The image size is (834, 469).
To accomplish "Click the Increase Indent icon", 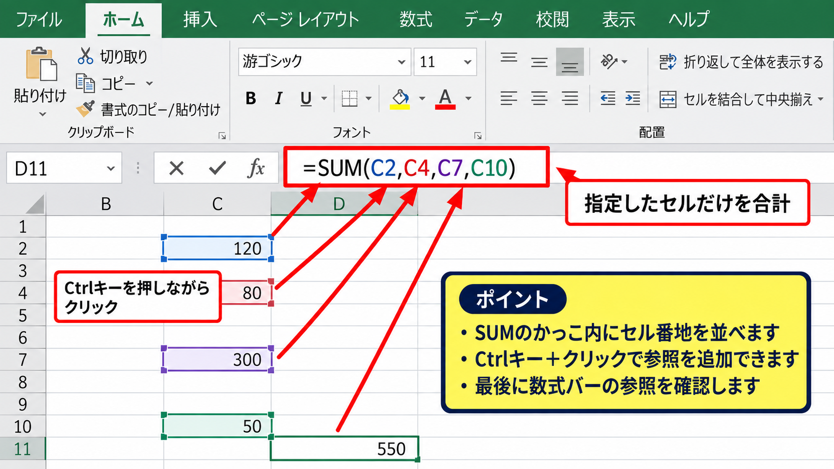I will click(632, 98).
